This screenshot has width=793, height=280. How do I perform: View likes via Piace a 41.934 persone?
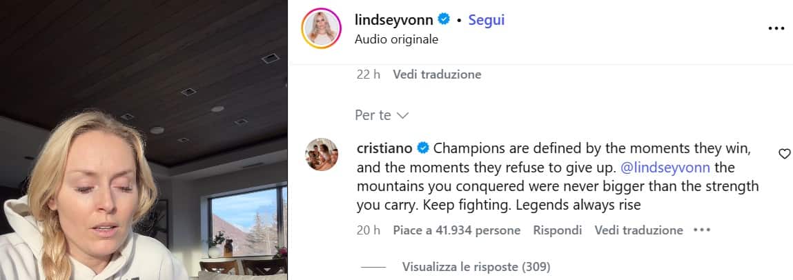click(457, 230)
